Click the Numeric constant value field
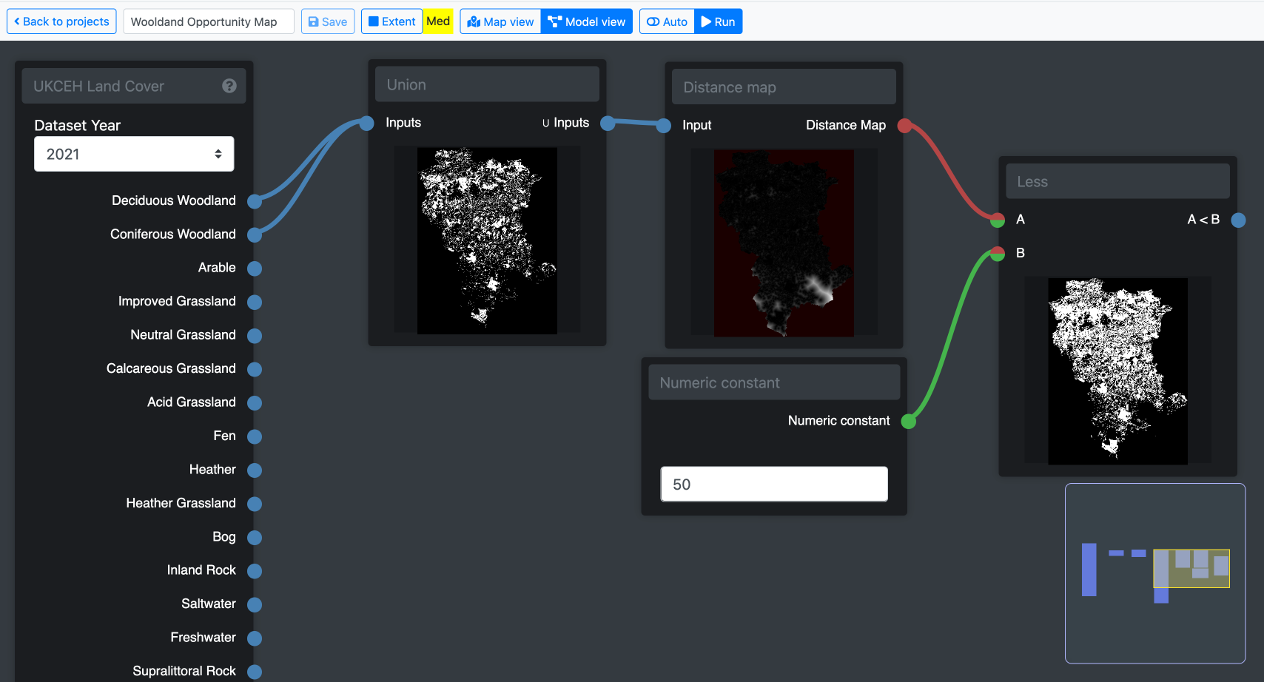The image size is (1264, 682). click(x=773, y=484)
